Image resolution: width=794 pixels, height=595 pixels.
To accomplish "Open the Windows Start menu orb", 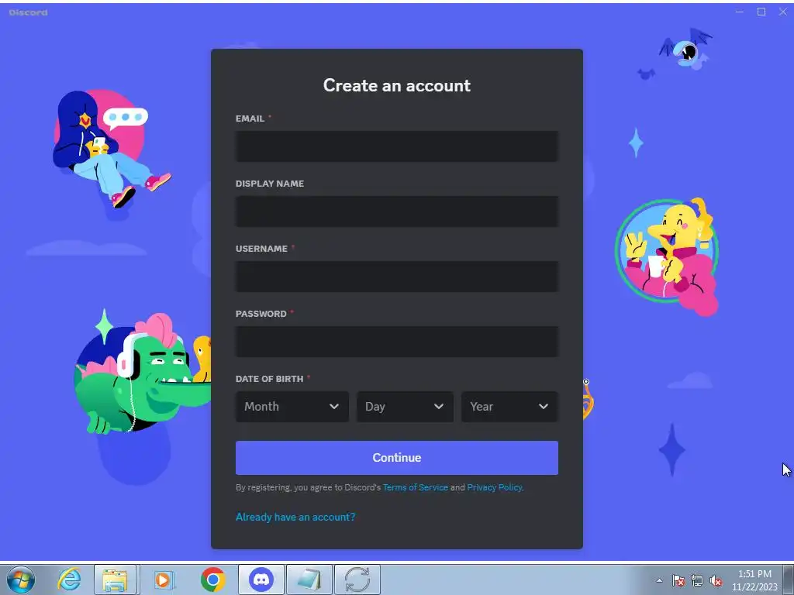I will coord(21,580).
